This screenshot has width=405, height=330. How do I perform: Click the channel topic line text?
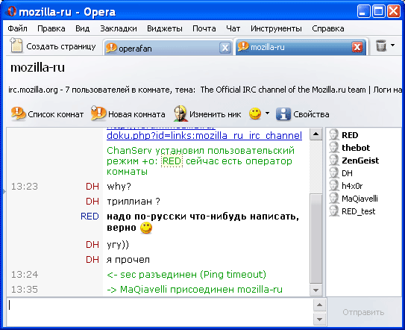205,90
